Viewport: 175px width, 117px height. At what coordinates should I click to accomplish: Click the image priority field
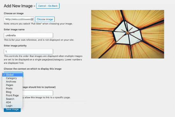pos(28,52)
